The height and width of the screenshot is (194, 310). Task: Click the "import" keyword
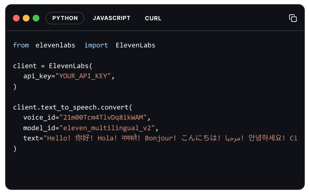click(x=96, y=45)
